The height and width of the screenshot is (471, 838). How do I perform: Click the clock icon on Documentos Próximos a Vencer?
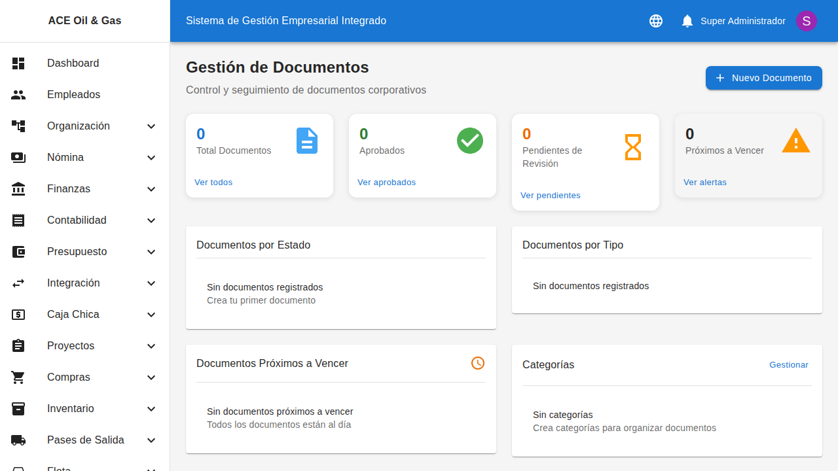pyautogui.click(x=477, y=363)
